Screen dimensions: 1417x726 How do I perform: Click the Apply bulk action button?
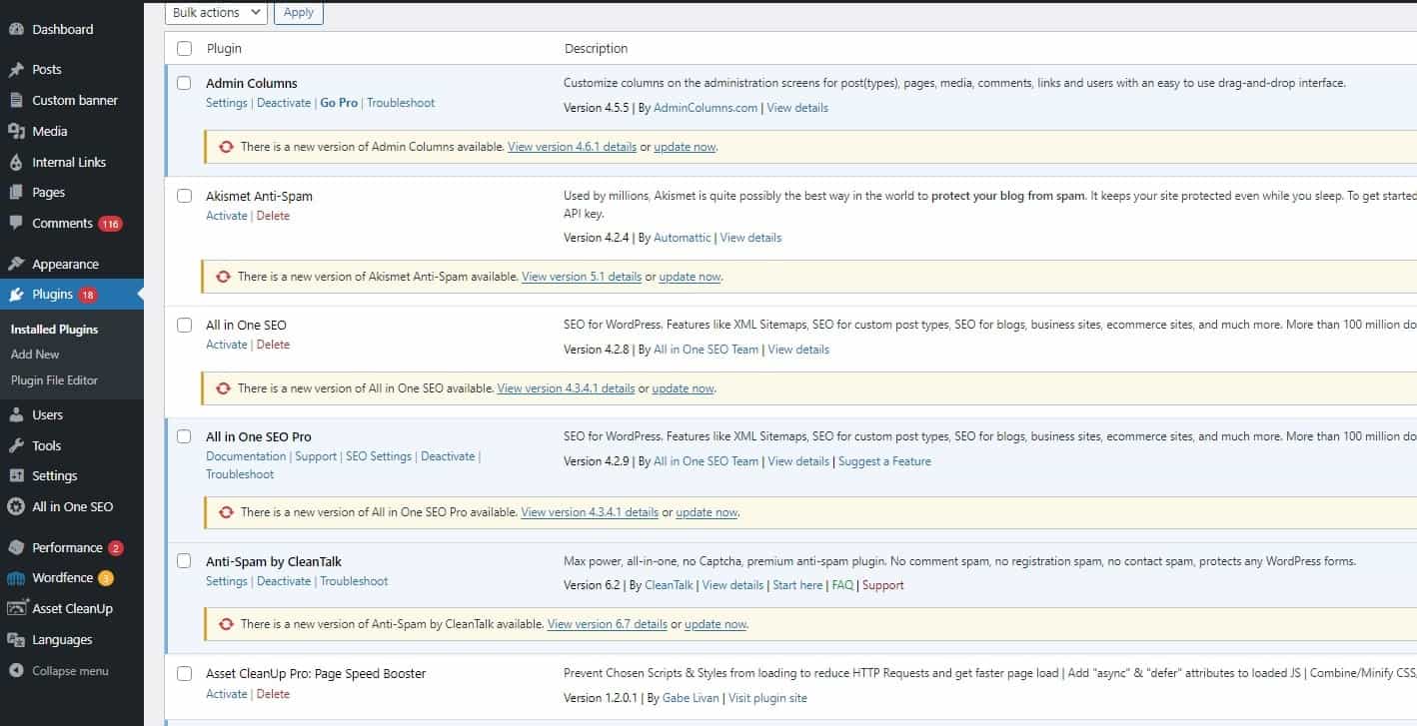tap(298, 13)
